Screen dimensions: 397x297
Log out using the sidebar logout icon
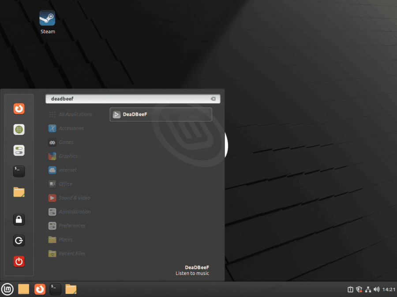pyautogui.click(x=19, y=240)
